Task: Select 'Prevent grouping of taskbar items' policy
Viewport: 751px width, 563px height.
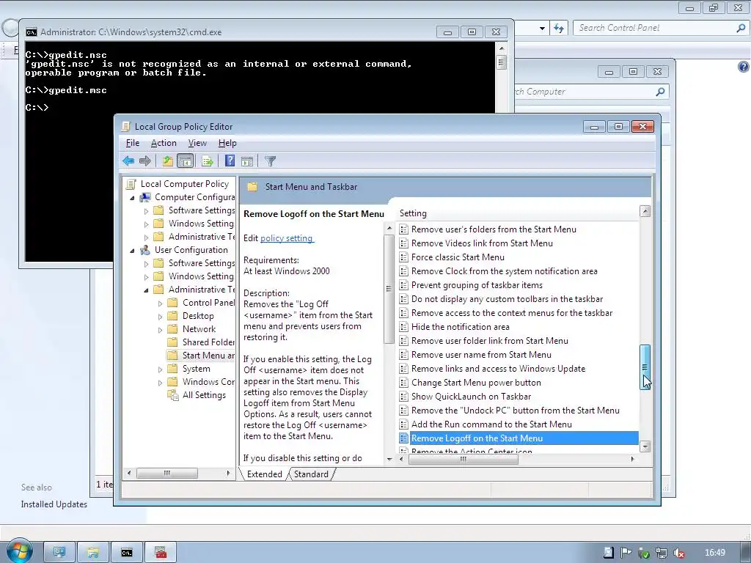Action: [477, 285]
